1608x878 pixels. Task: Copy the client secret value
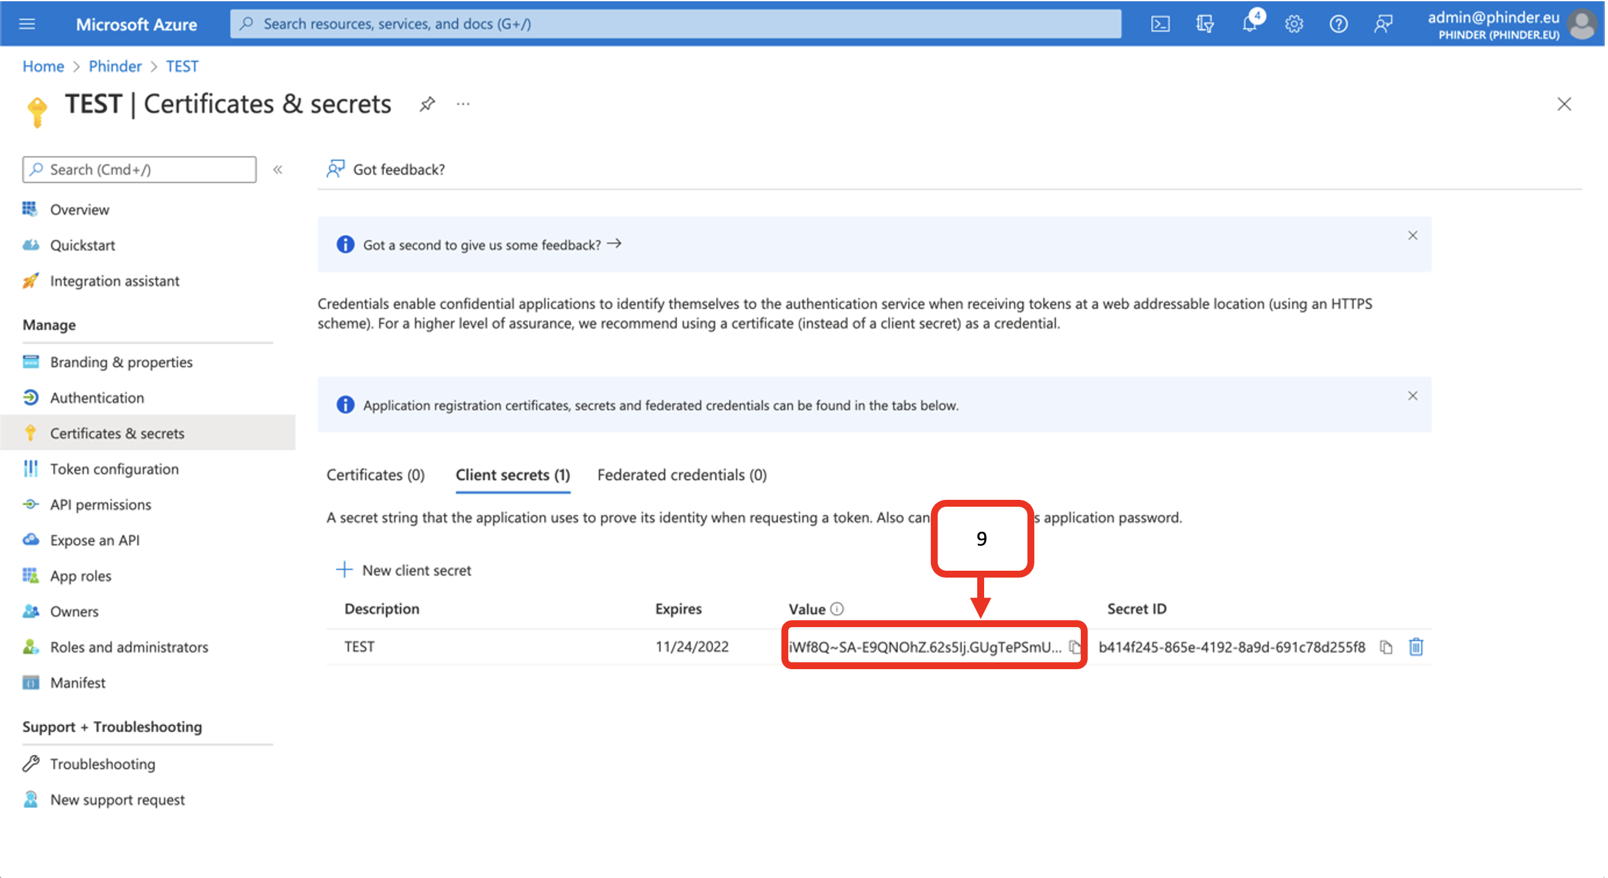click(x=1075, y=647)
